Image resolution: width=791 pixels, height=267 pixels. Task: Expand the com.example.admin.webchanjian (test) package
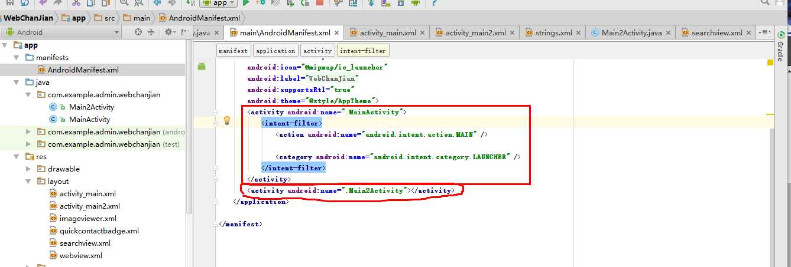[29, 144]
